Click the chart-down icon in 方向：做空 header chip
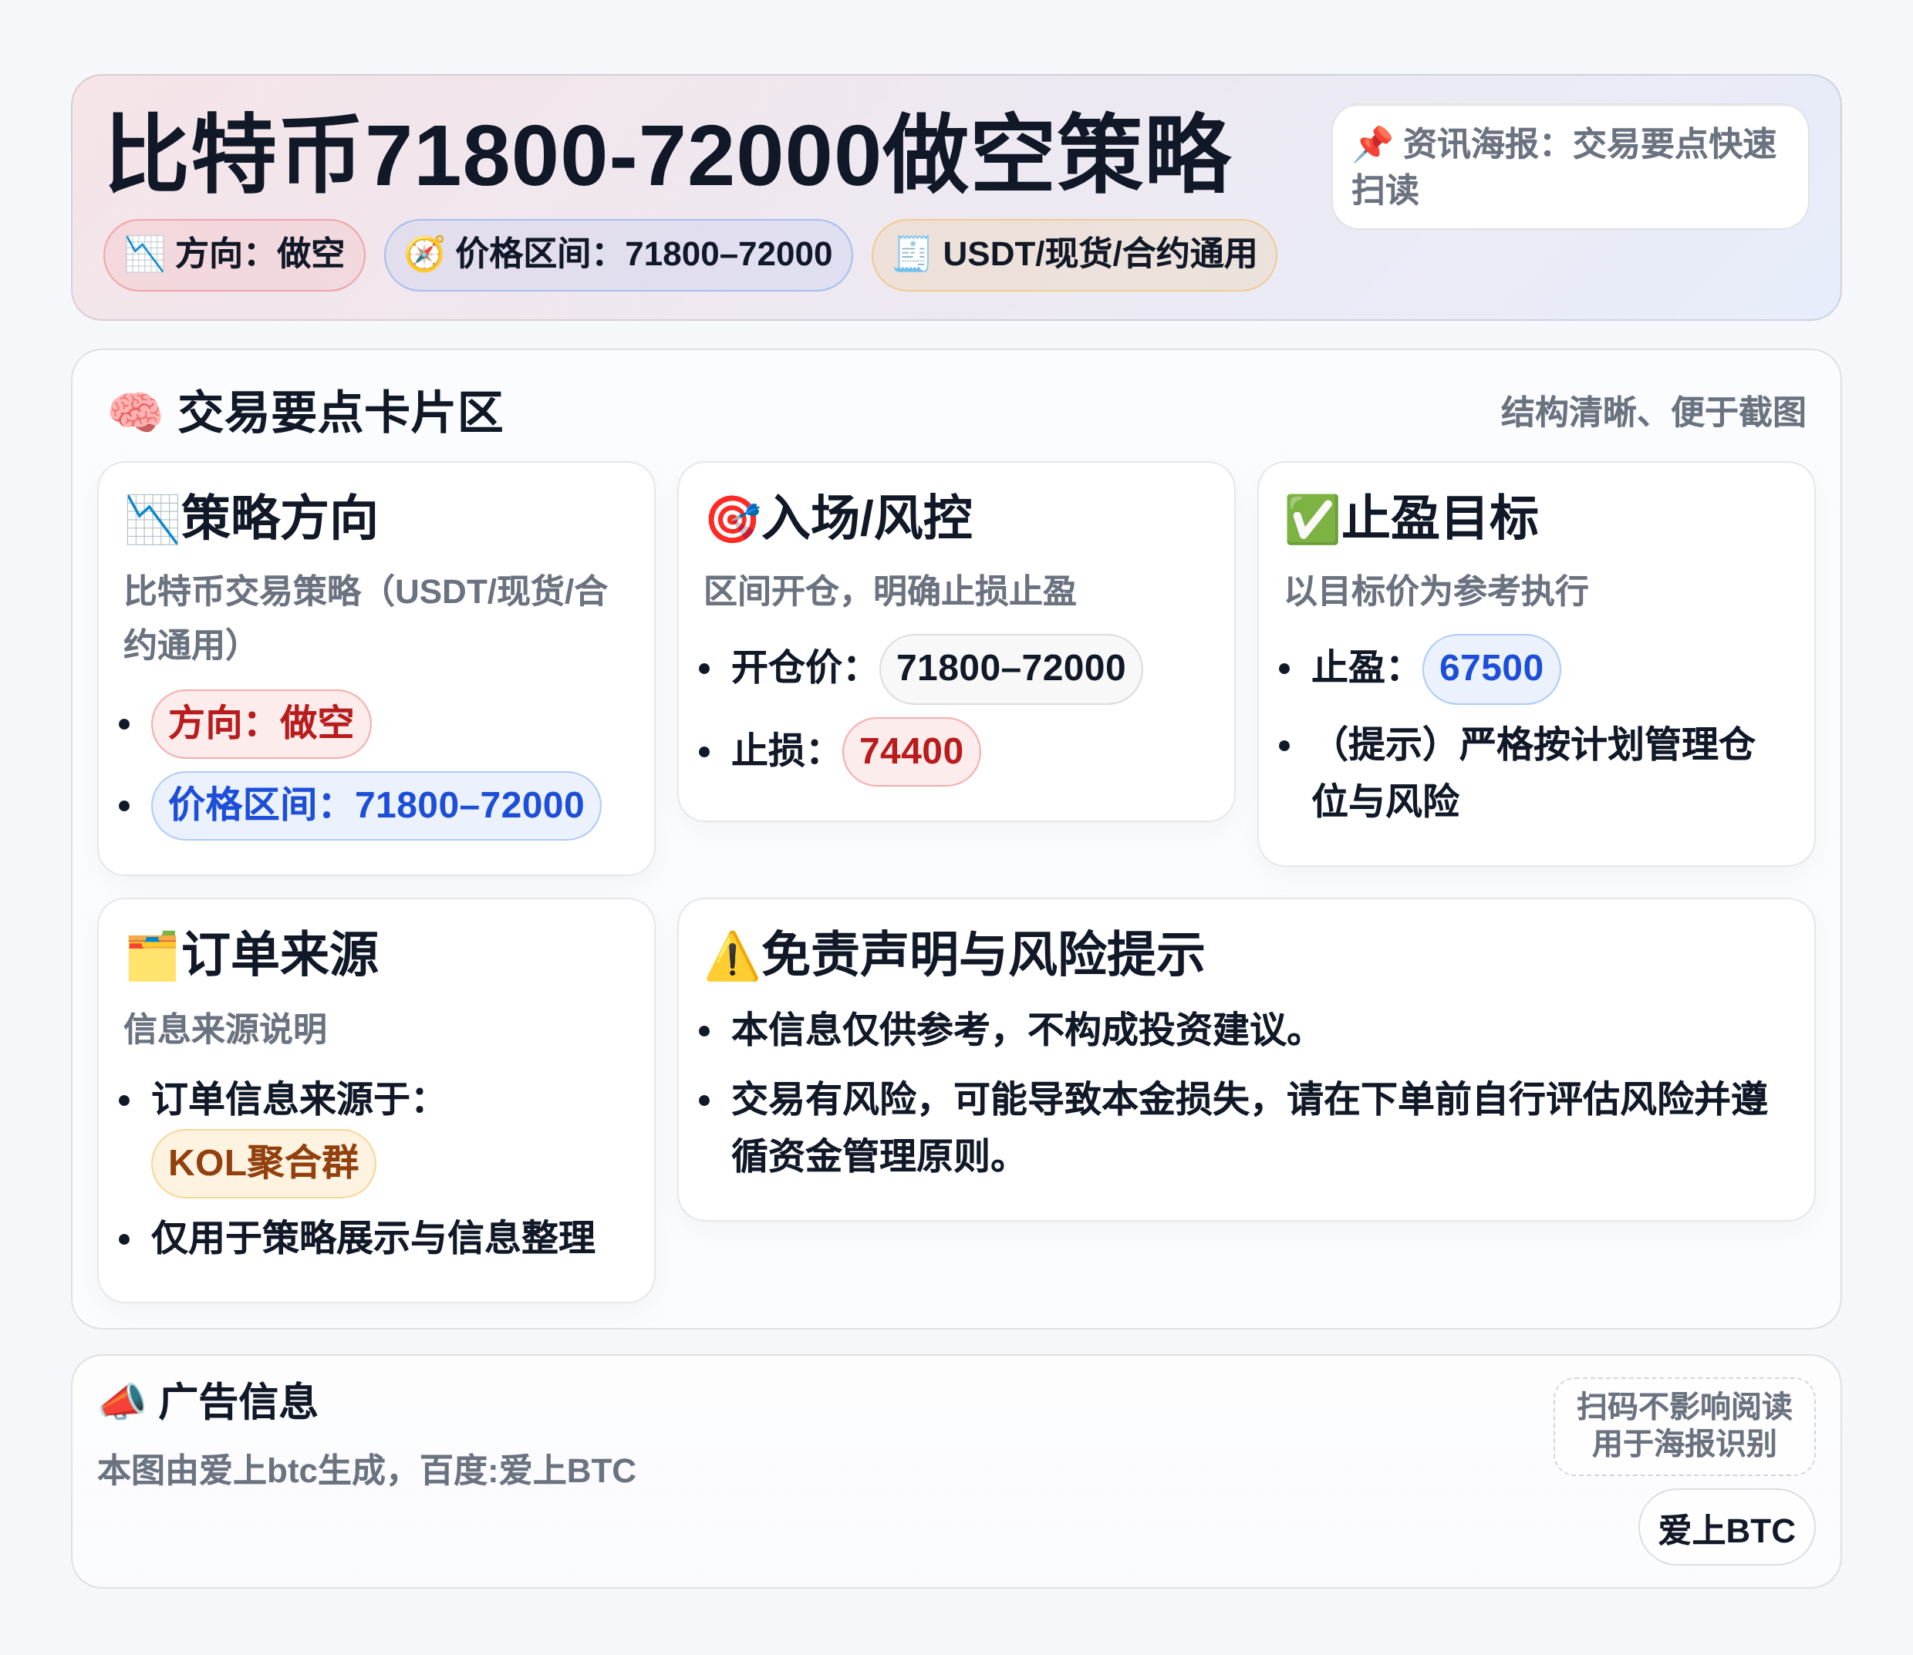 pos(144,254)
